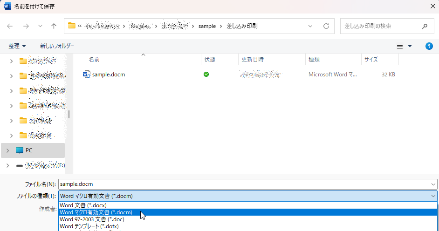This screenshot has height=231, width=439.
Task: Select the sample.docm file
Action: pos(109,75)
